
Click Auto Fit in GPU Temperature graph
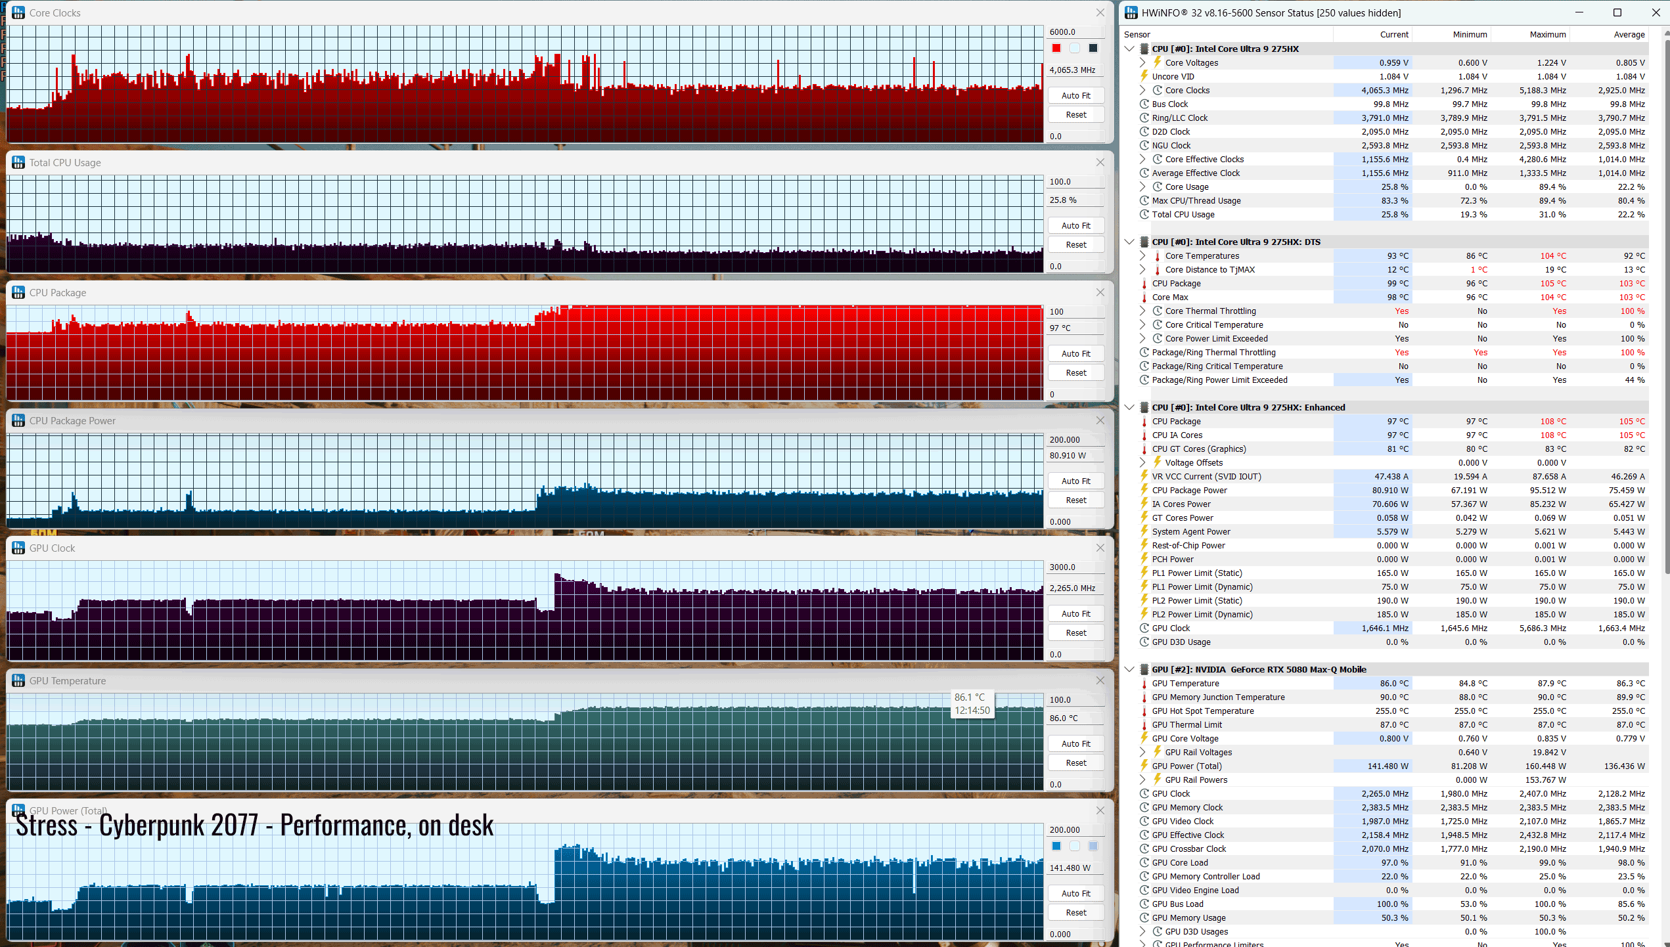click(1075, 743)
